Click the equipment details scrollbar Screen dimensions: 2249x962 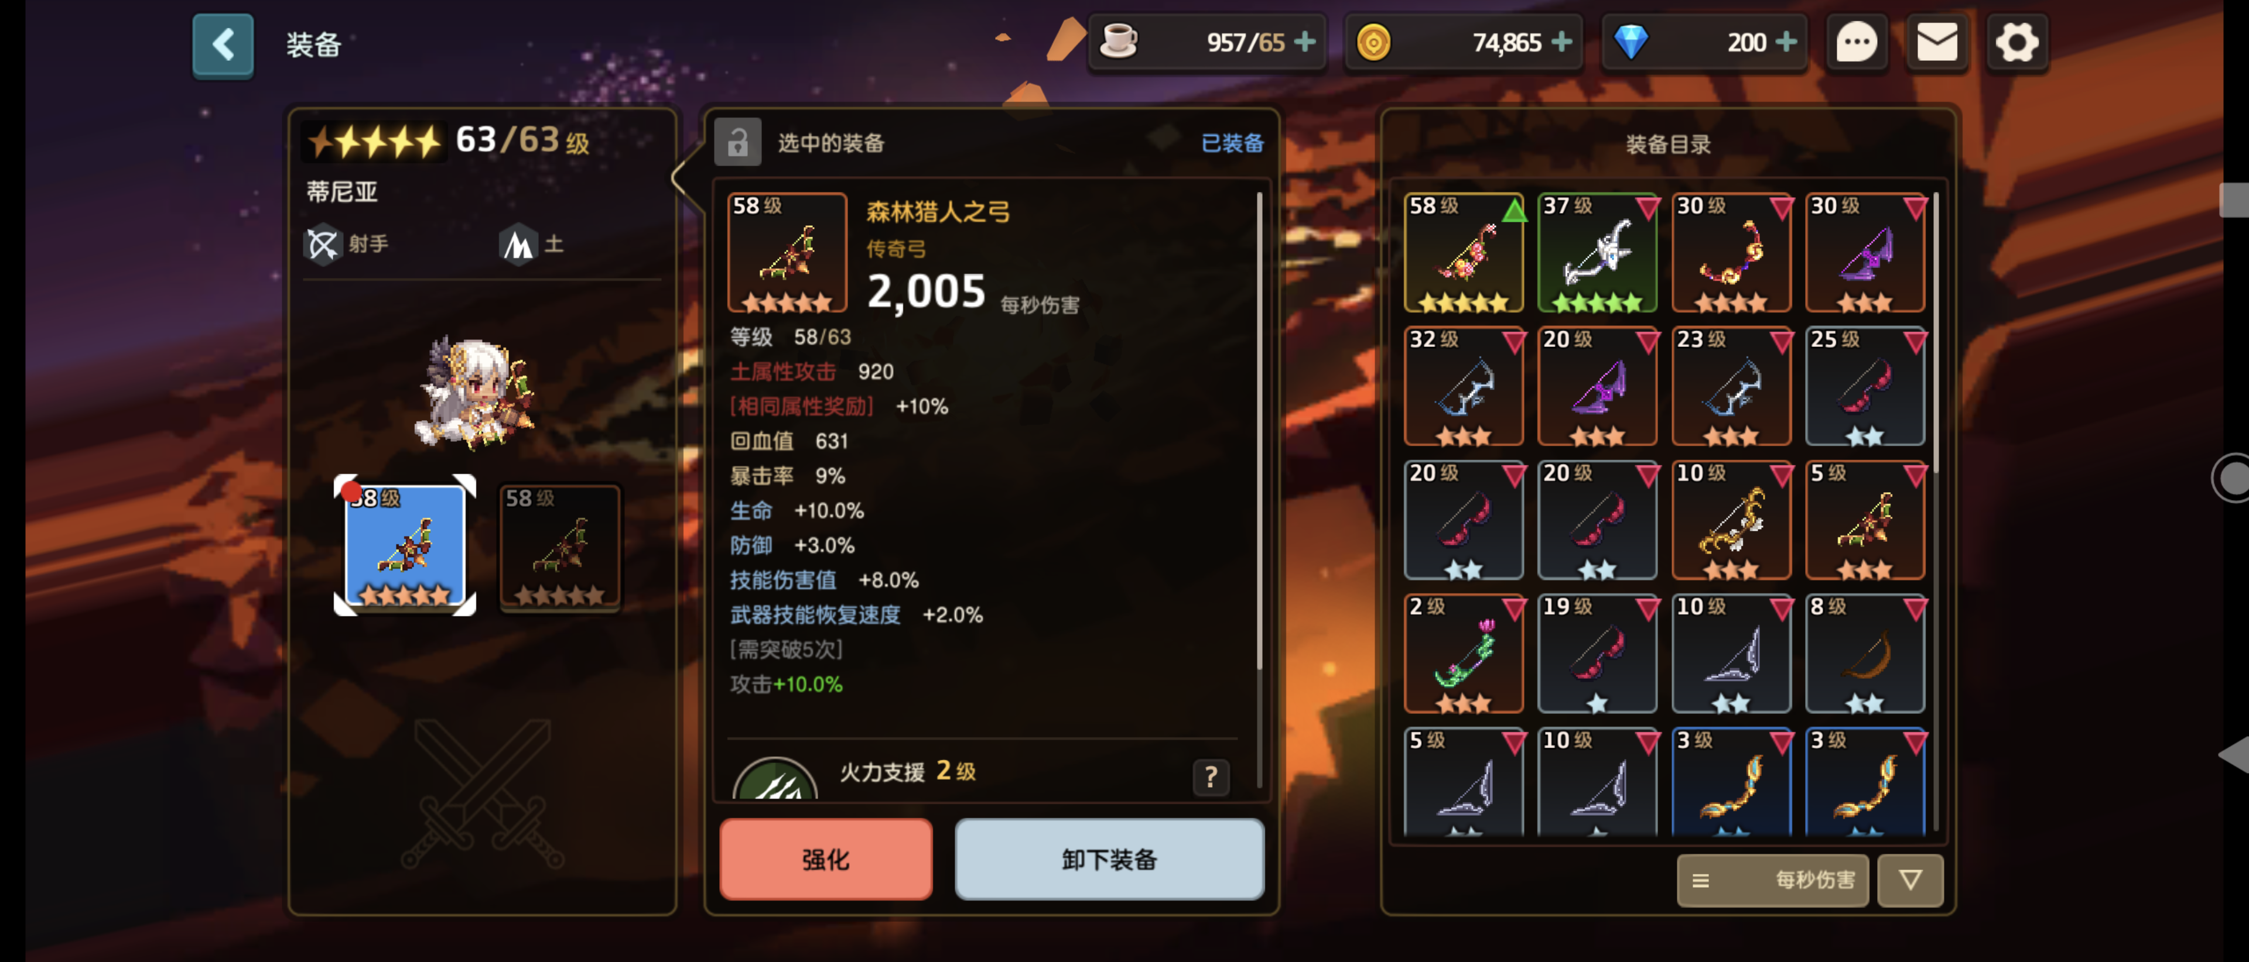(1259, 432)
